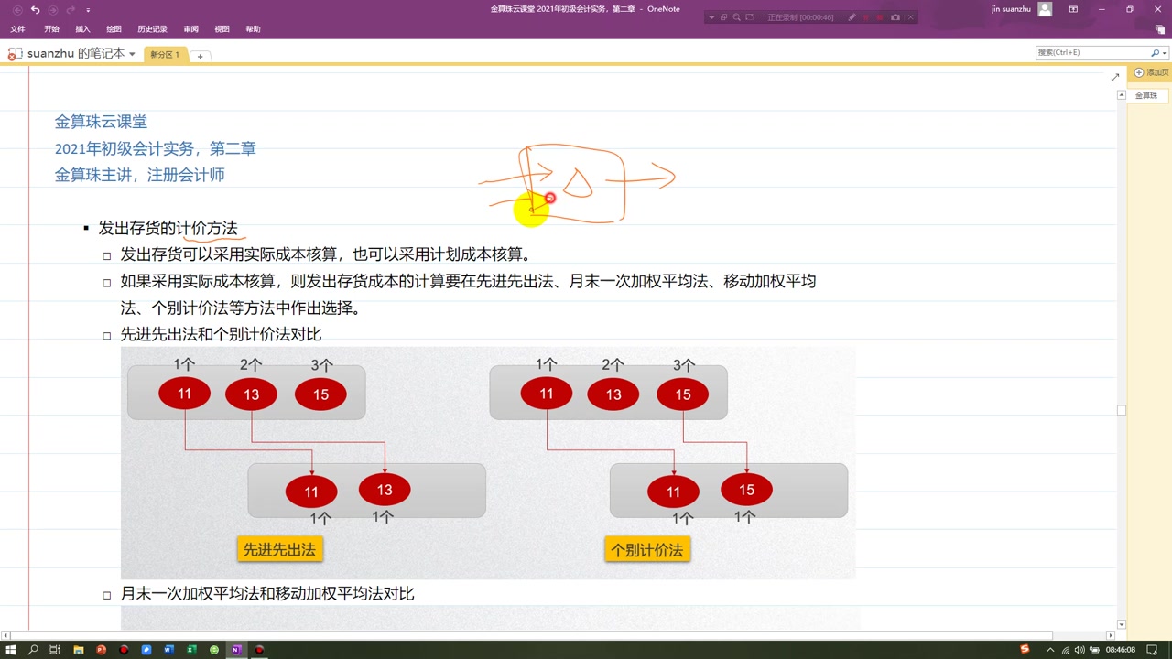Expand page to full page view arrow
This screenshot has height=659, width=1172.
tap(1115, 78)
